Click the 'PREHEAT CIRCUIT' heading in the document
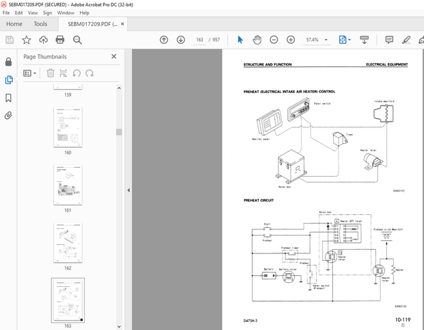 pos(259,201)
